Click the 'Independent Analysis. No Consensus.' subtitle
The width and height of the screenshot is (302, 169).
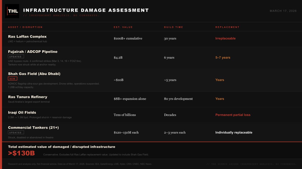pyautogui.click(x=61, y=16)
